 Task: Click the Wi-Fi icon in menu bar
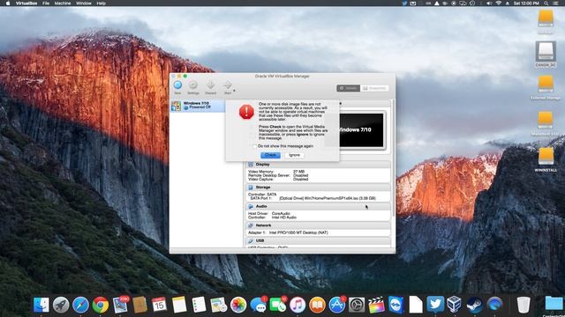click(x=499, y=4)
